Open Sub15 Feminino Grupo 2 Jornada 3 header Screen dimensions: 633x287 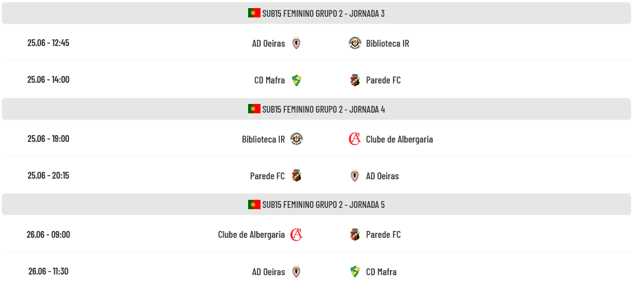click(x=316, y=13)
